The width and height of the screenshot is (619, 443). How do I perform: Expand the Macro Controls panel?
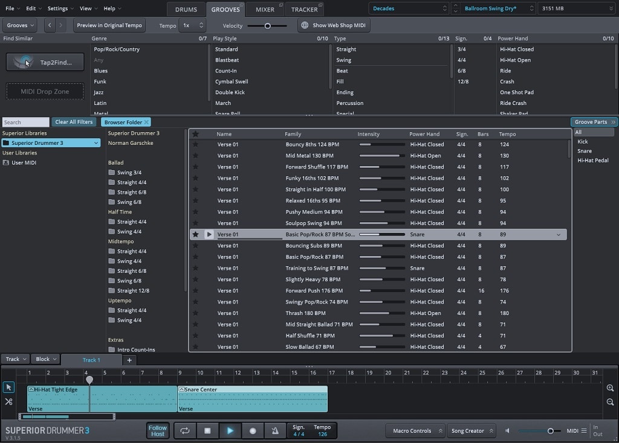(415, 431)
